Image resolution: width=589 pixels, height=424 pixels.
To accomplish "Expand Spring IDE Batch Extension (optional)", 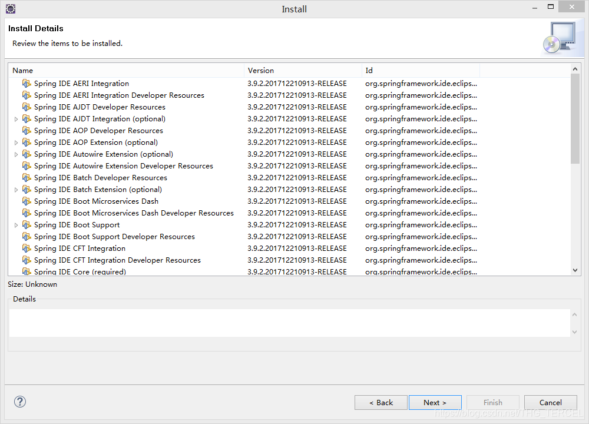I will pos(16,190).
